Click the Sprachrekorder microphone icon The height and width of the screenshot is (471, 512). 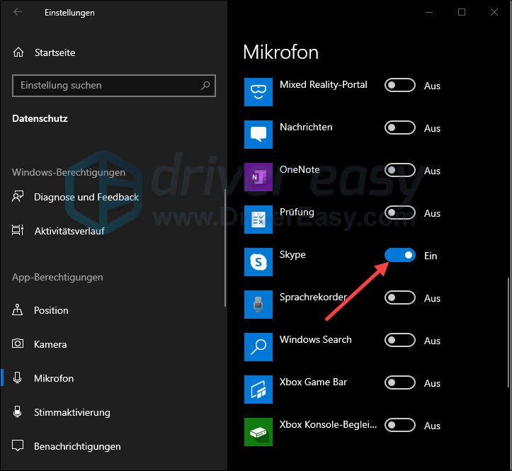tap(258, 305)
